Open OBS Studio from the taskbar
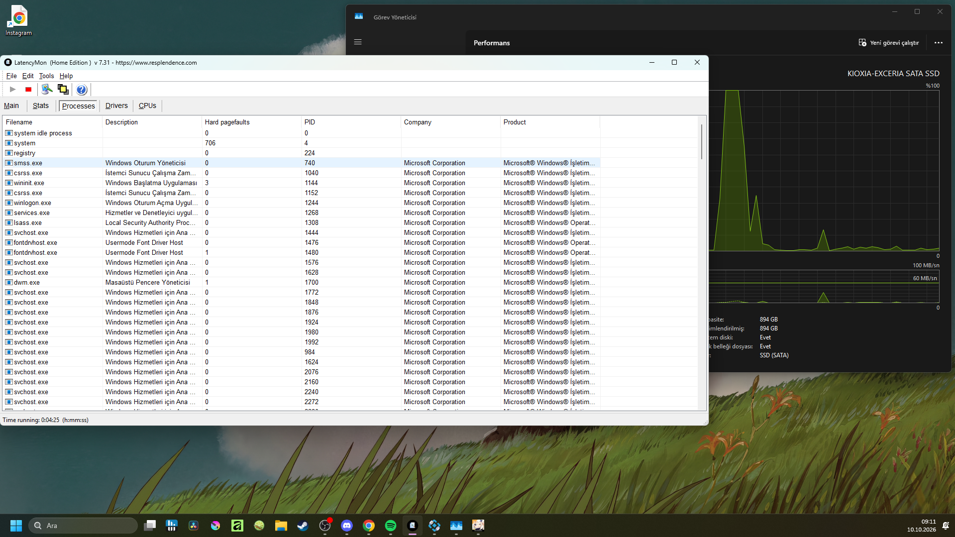The image size is (955, 537). point(325,526)
